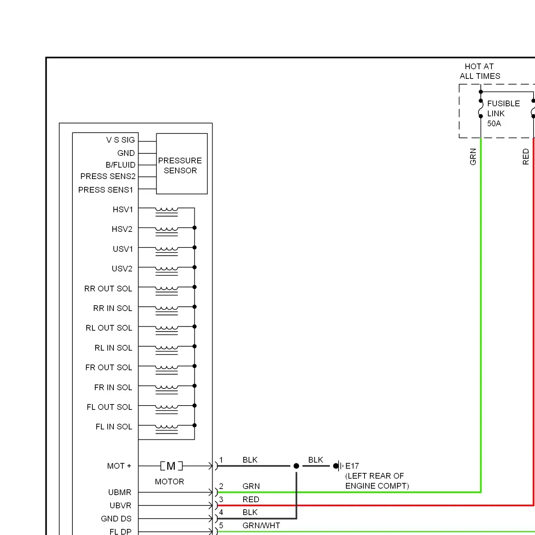Viewport: 535px width, 535px height.
Task: Select the RL IN SOL label
Action: [x=113, y=348]
